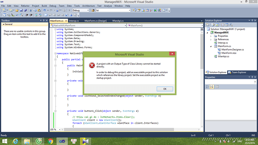Click View Class Diagram icon in Solution Explorer
258x145 pixels.
pyautogui.click(x=231, y=25)
